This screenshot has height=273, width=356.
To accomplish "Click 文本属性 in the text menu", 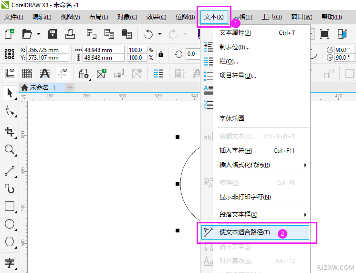I will click(235, 33).
